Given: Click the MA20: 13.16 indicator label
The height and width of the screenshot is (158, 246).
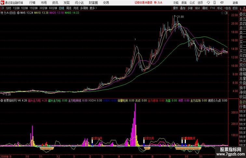Looking at the screenshot, I should point(57,13).
